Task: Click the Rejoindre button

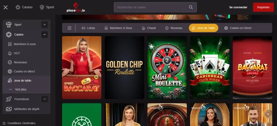Action: pos(263,7)
